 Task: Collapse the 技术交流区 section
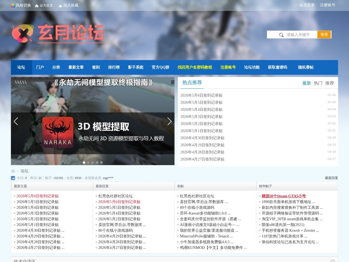(333, 261)
